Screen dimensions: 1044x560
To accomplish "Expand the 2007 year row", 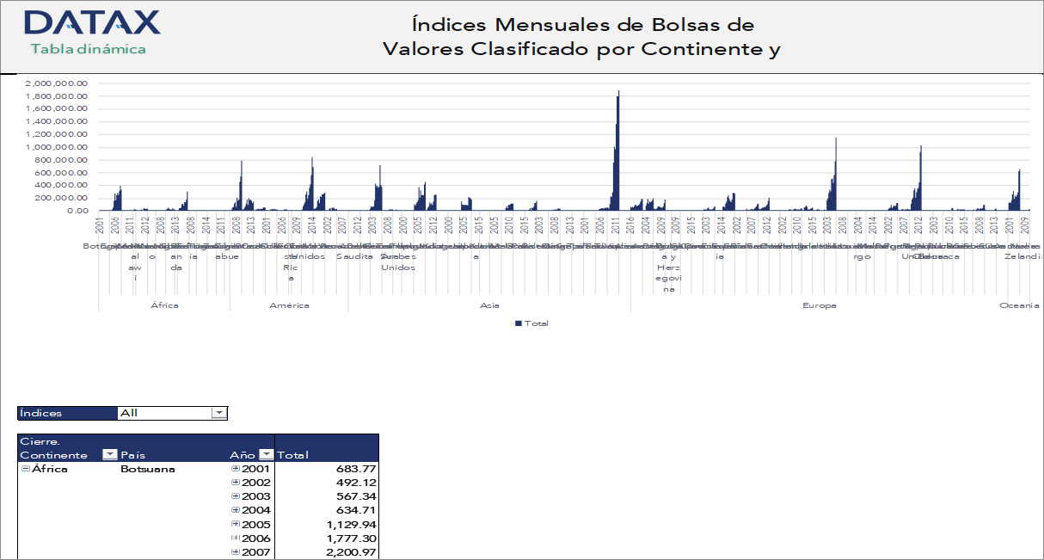I will point(235,552).
